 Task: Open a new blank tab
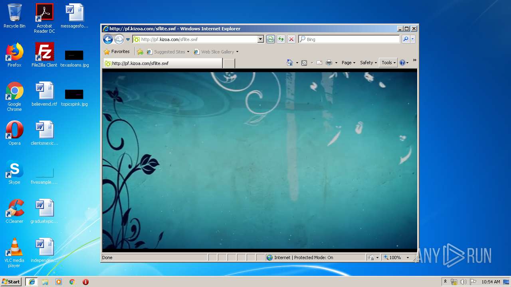coord(229,63)
